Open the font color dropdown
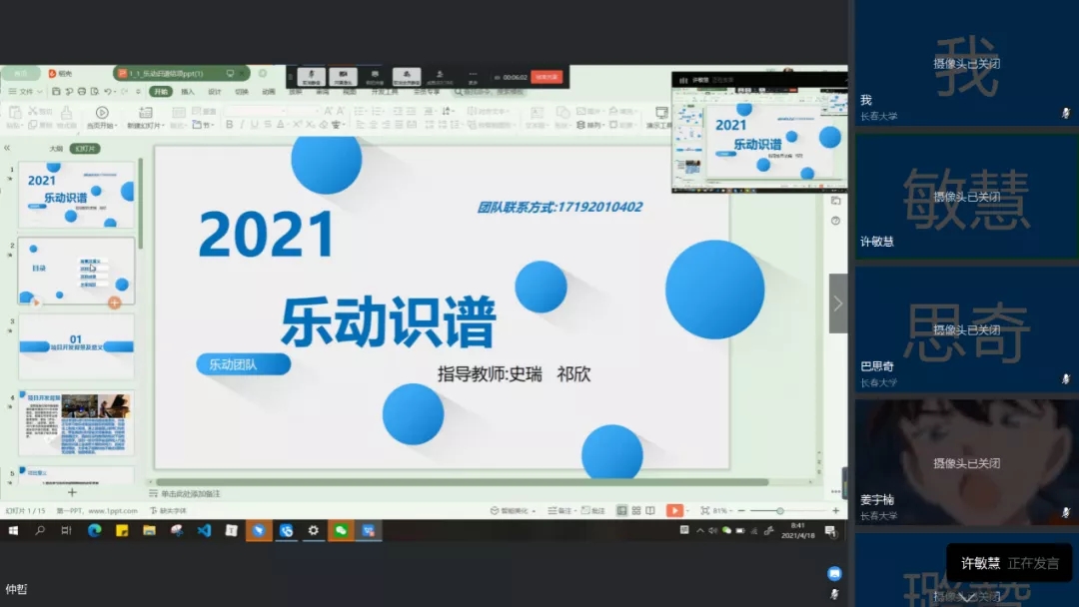This screenshot has height=607, width=1079. pyautogui.click(x=288, y=125)
